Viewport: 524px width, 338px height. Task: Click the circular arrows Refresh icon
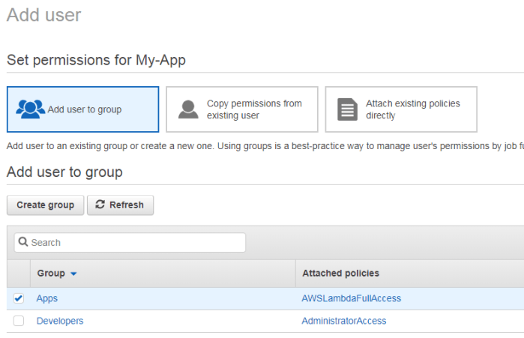click(x=100, y=205)
